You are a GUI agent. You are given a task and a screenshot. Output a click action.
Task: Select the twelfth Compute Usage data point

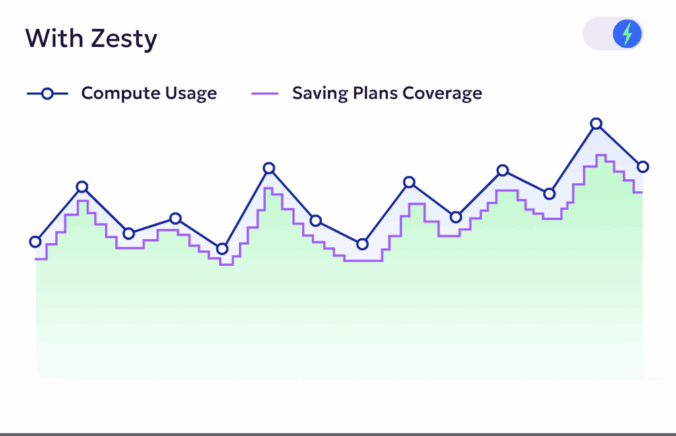tap(549, 194)
